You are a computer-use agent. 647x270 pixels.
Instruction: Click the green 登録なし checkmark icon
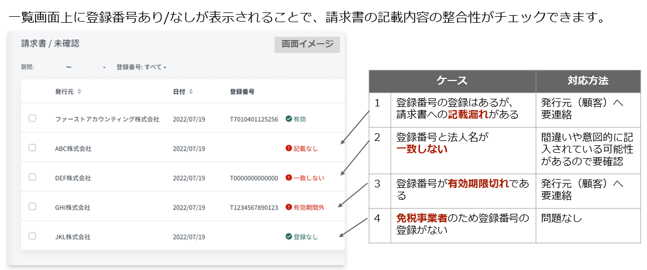point(289,237)
